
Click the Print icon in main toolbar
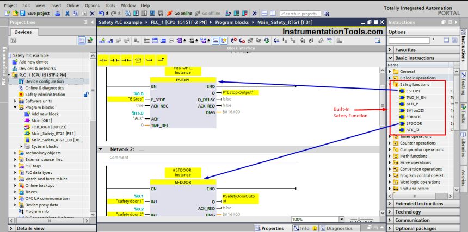(x=58, y=14)
